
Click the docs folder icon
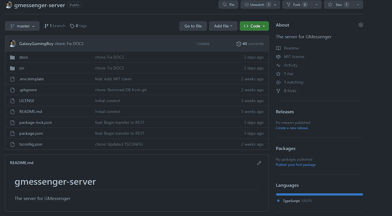[13, 57]
